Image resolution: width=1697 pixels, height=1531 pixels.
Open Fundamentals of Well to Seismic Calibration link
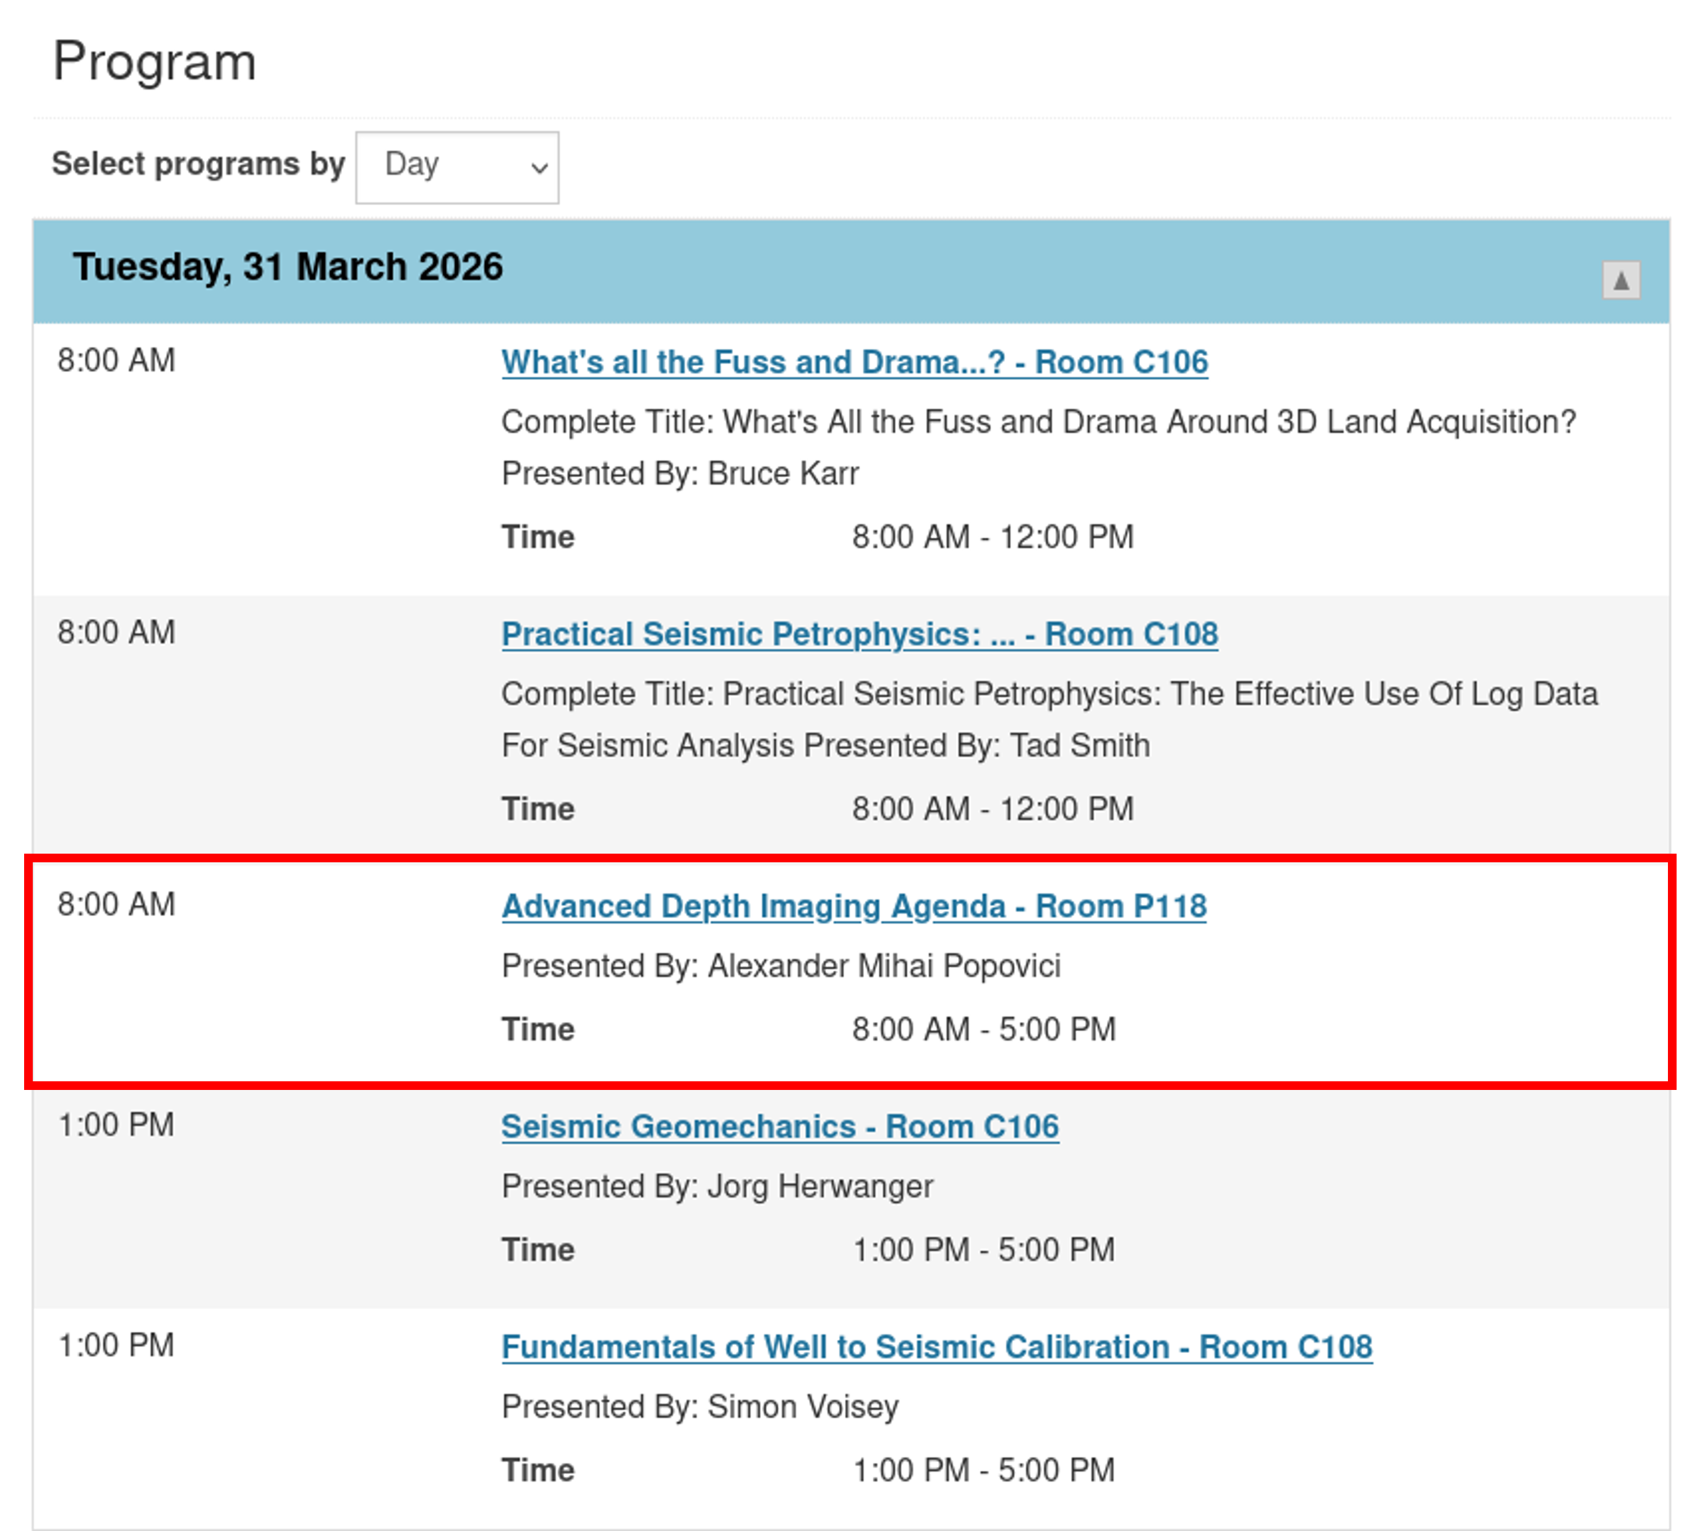pos(936,1346)
